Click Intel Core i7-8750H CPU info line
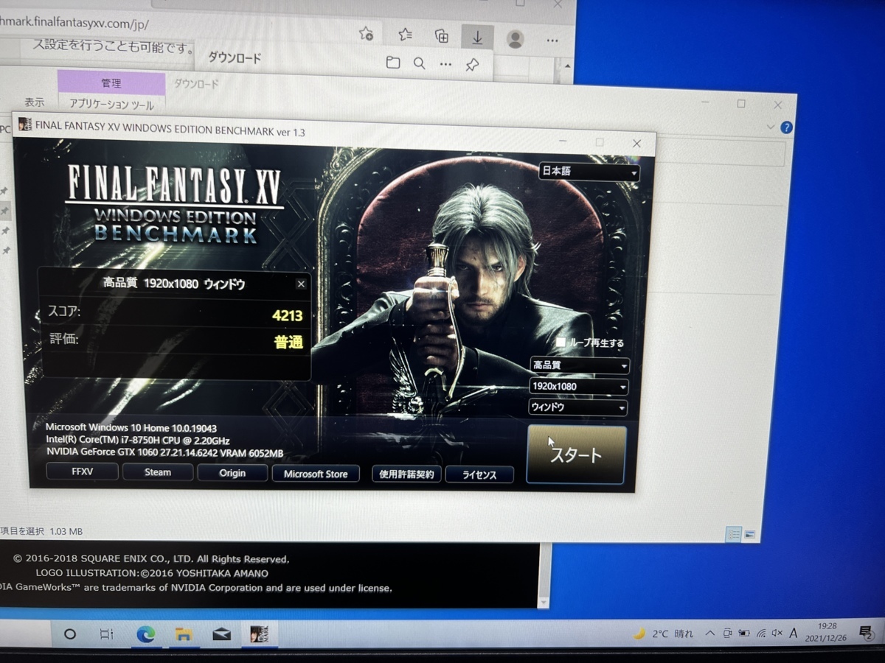This screenshot has height=663, width=885. (x=137, y=440)
